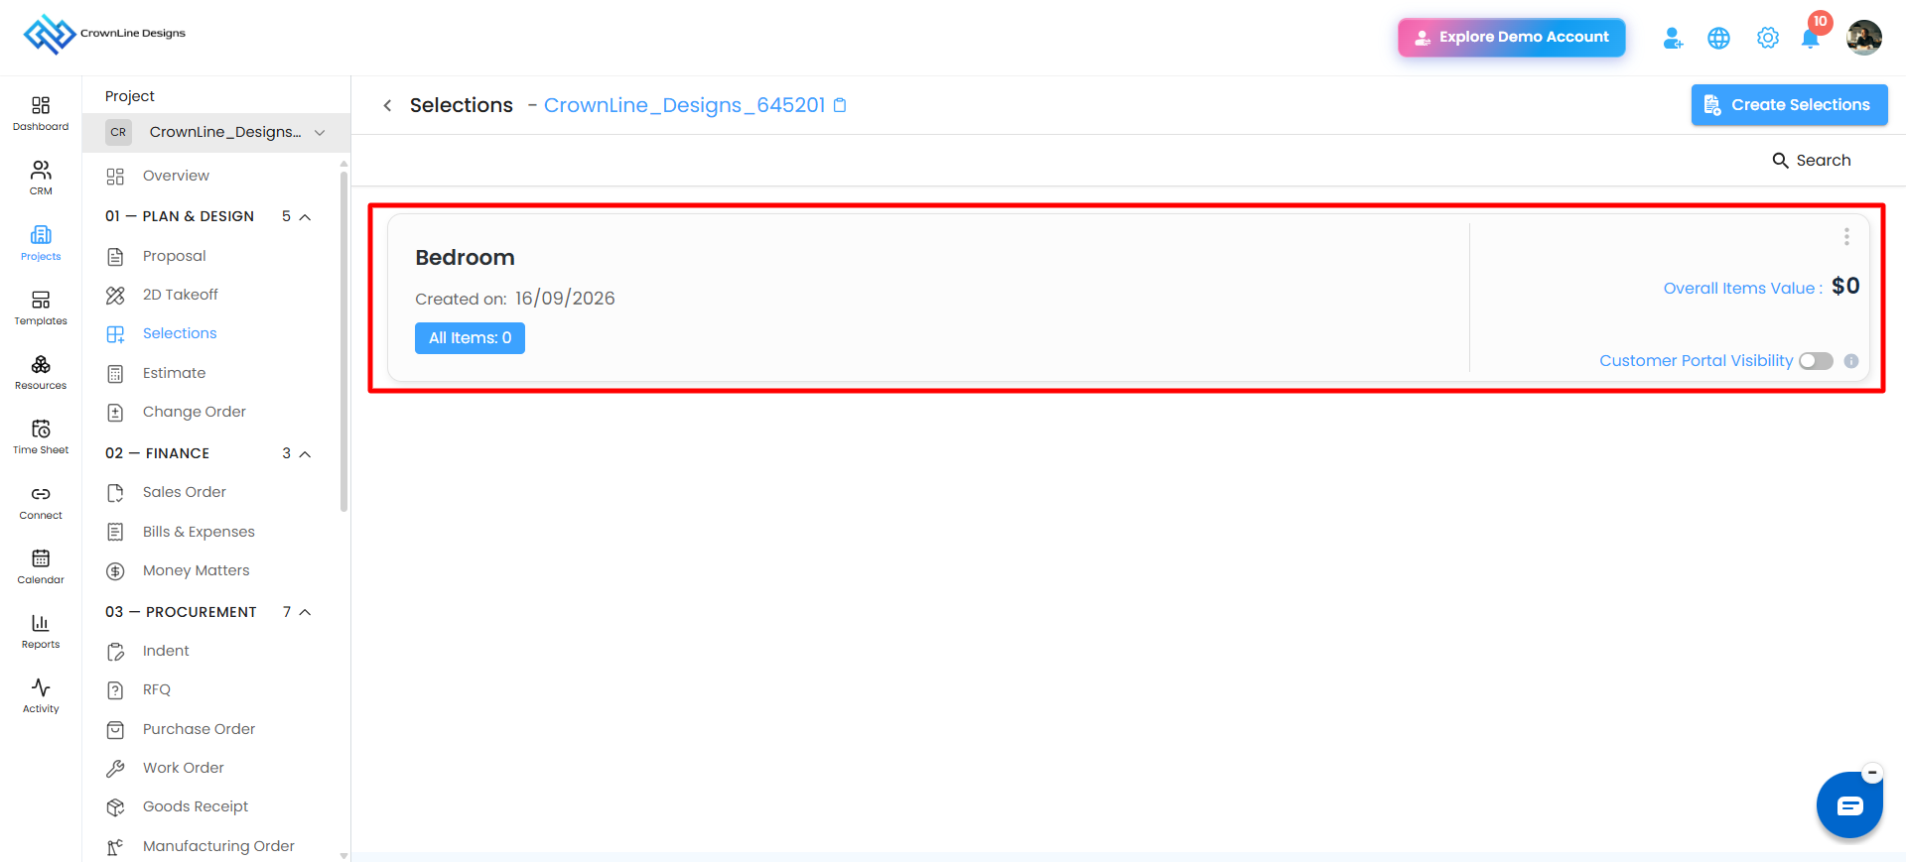This screenshot has height=862, width=1906.
Task: Open the CrownLine_Designs project dropdown
Action: [x=216, y=132]
